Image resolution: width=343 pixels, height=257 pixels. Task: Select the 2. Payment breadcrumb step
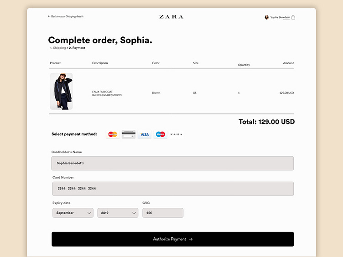pos(77,48)
